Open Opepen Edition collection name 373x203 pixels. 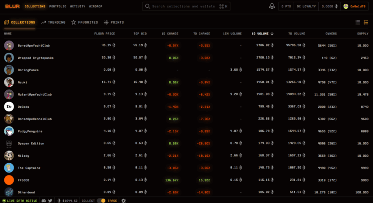[x=31, y=143]
